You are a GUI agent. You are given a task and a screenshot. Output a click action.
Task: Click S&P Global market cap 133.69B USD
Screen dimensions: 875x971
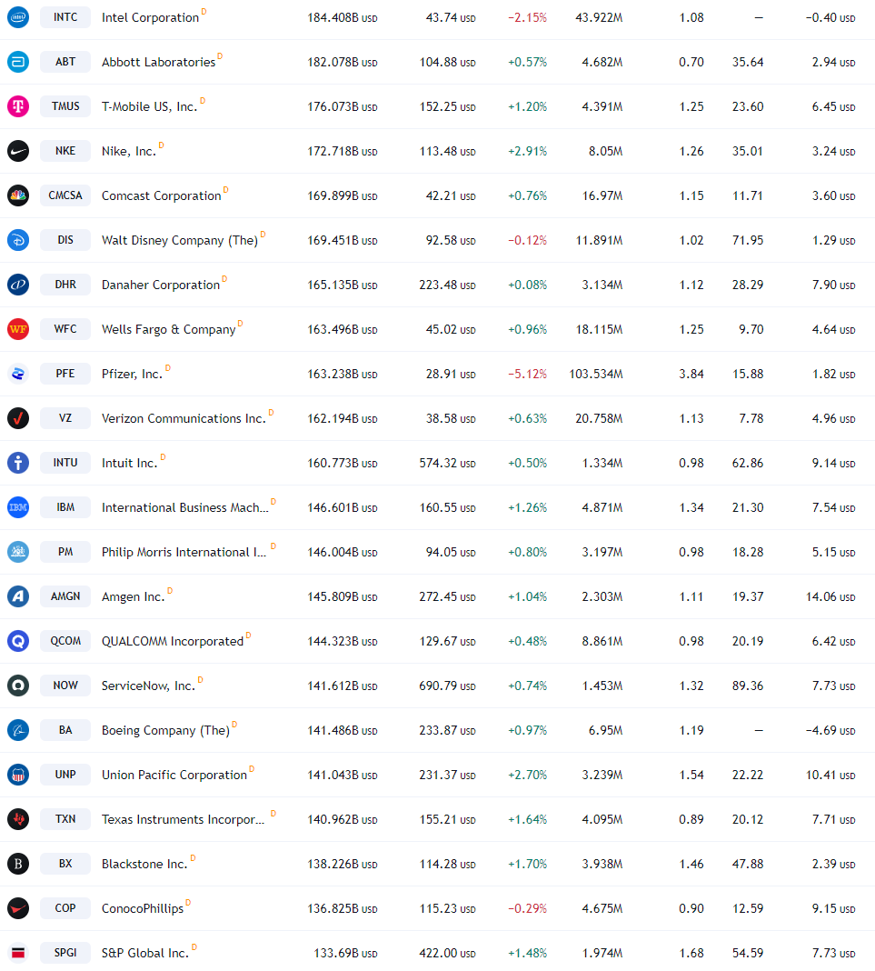tap(345, 953)
